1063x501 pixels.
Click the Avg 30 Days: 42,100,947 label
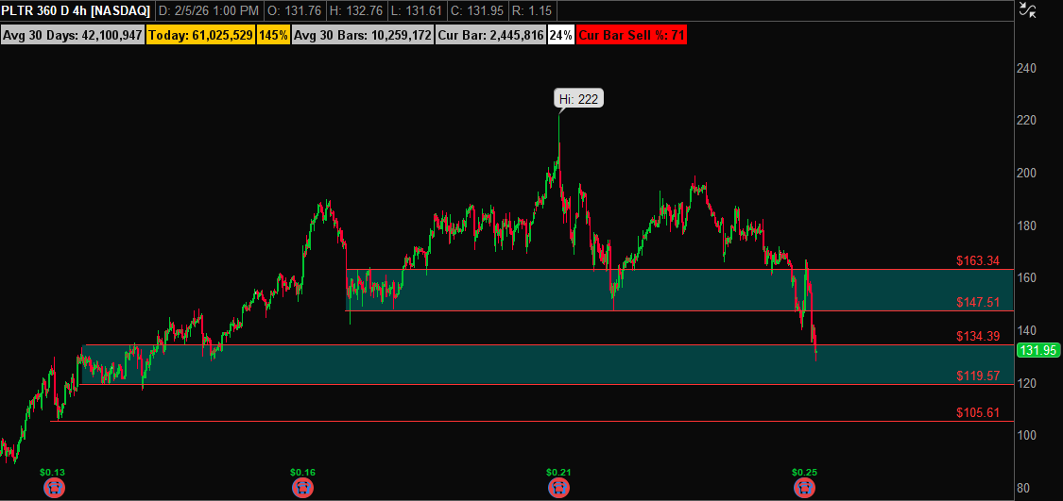(73, 35)
